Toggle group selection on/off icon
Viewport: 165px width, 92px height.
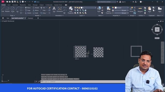[x=135, y=13]
